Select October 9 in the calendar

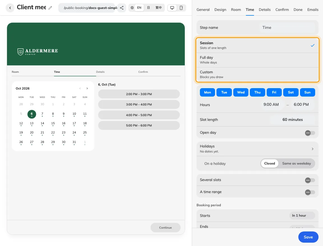click(x=64, y=114)
